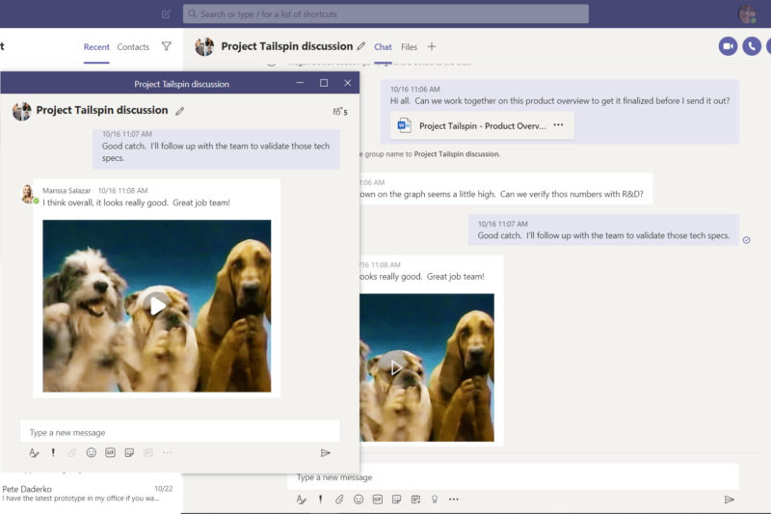Click the filter icon next to Contacts
Viewport: 771px width, 514px height.
167,46
